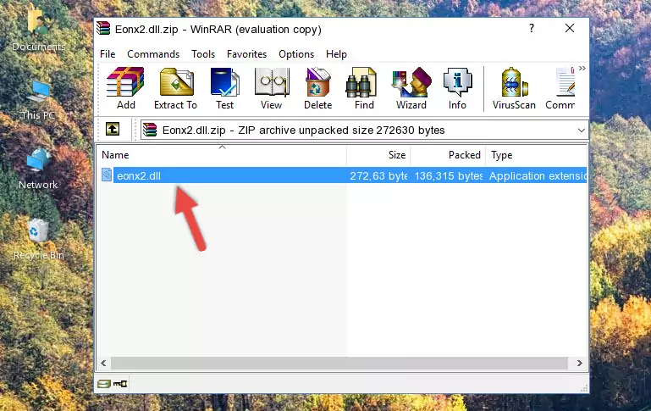Viewport: 651px width, 411px height.
Task: Launch the Wizard tool
Action: [x=411, y=88]
